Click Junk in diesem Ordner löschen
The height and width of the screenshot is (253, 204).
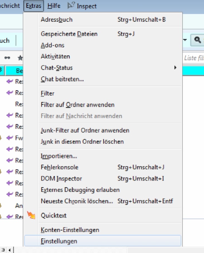pyautogui.click(x=82, y=142)
